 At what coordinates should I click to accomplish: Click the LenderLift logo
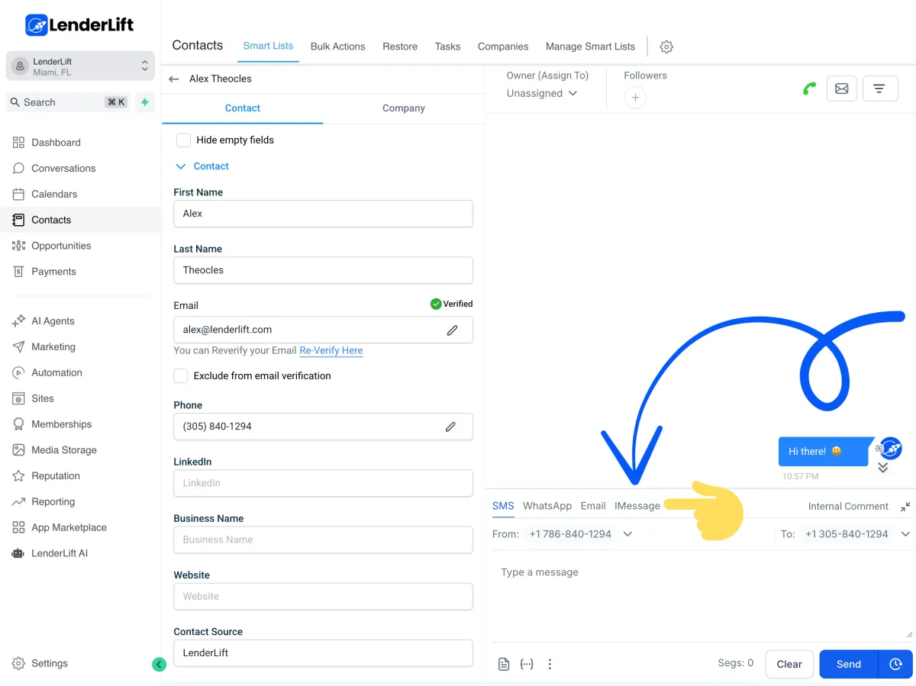[x=79, y=25]
